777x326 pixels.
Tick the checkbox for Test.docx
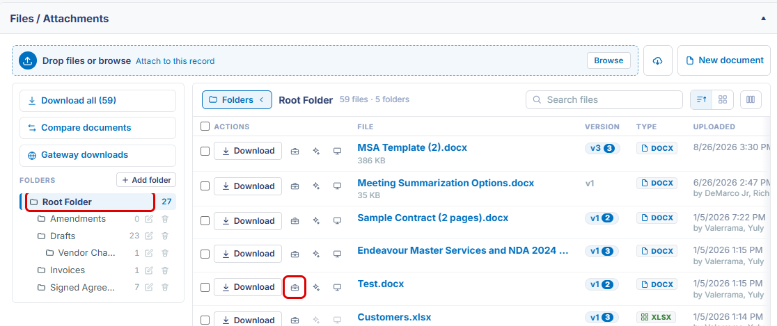tap(205, 287)
